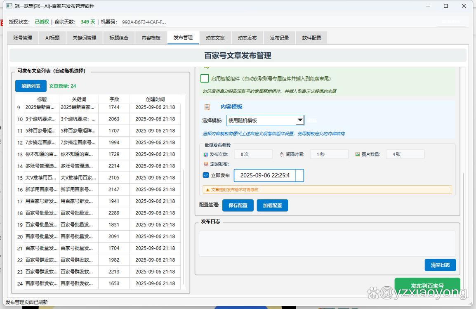
Task: Click the 349 天 remaining days value
Action: click(x=88, y=22)
